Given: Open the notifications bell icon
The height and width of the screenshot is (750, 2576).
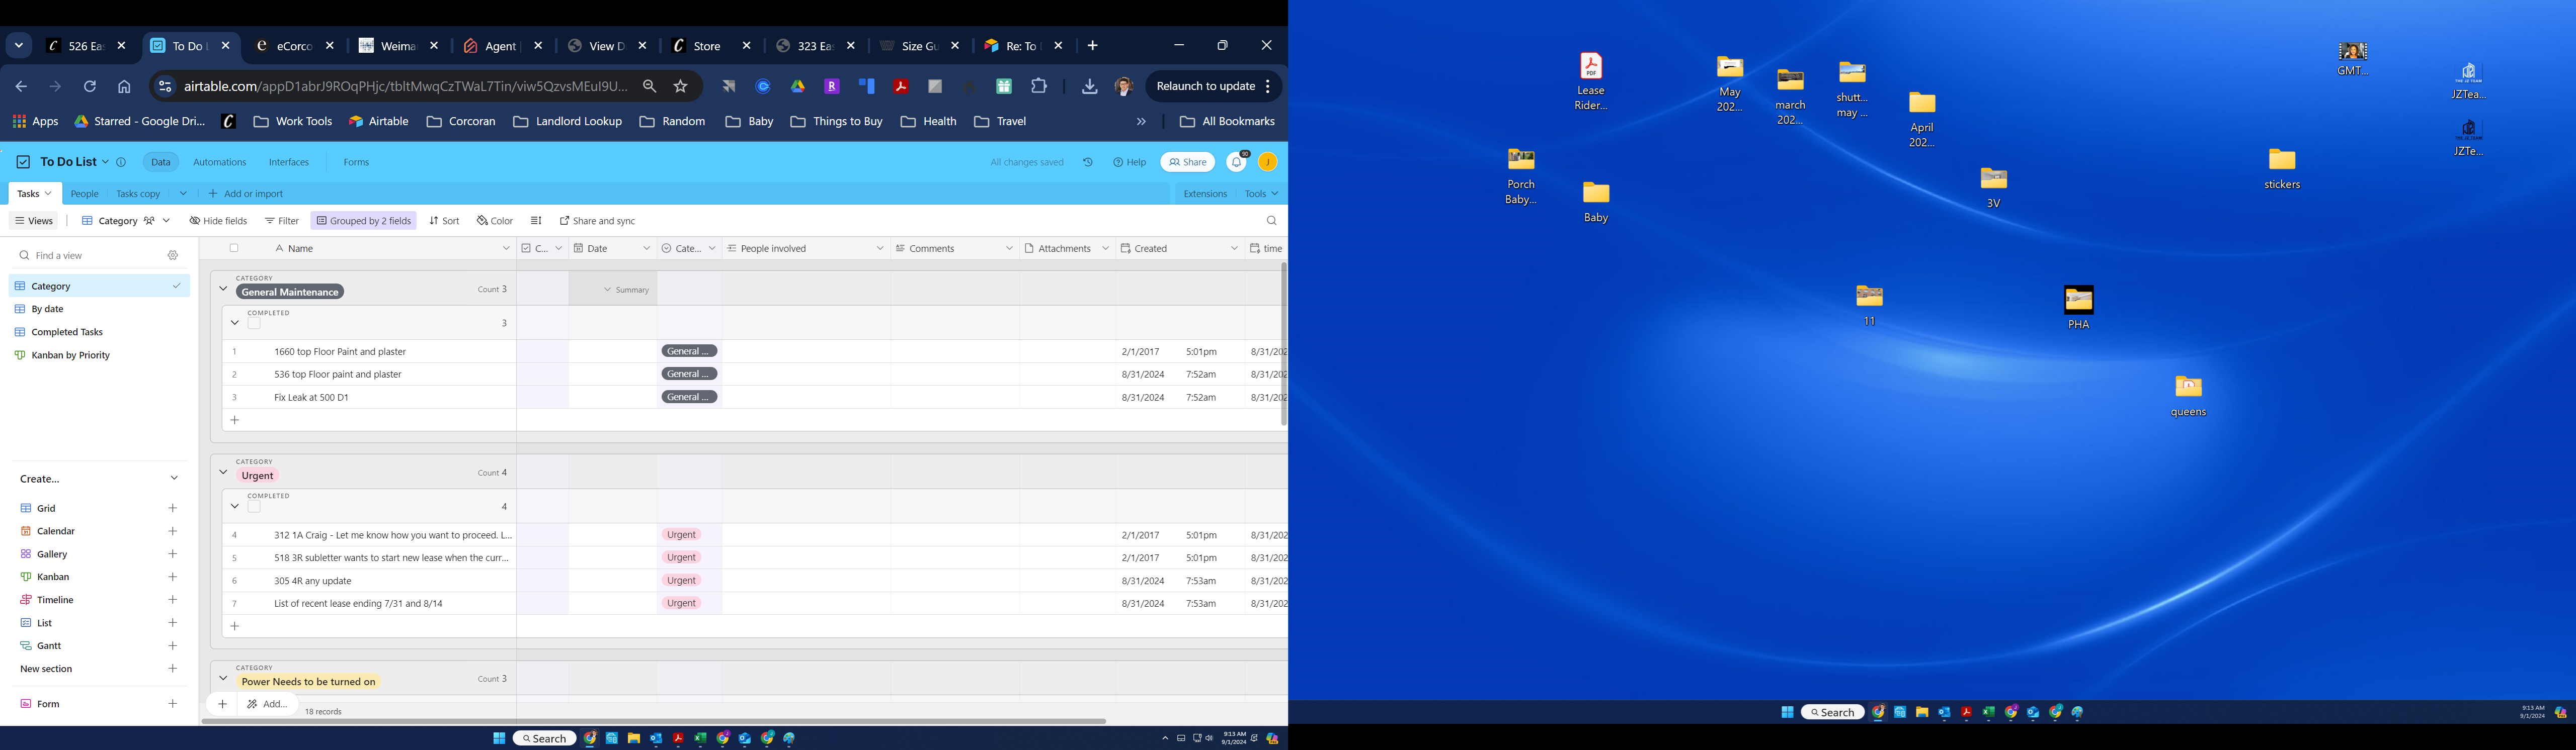Looking at the screenshot, I should 1237,162.
